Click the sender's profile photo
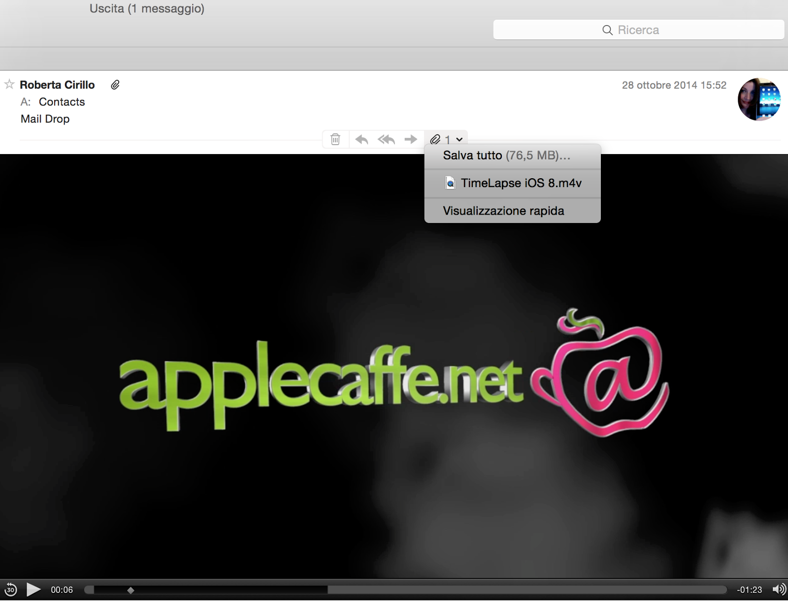788x608 pixels. click(x=759, y=99)
